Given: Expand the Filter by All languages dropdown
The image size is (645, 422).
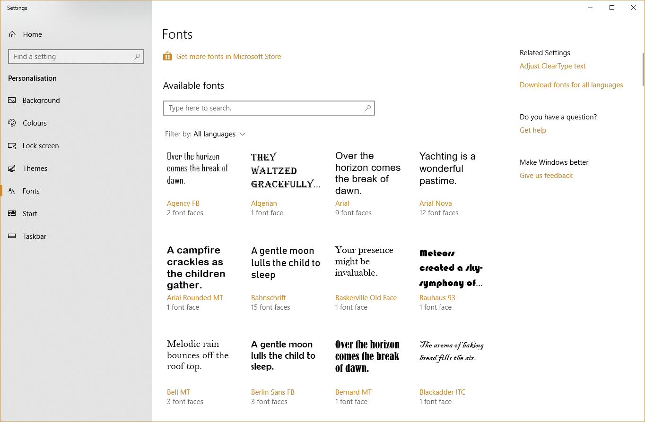Looking at the screenshot, I should click(x=243, y=134).
